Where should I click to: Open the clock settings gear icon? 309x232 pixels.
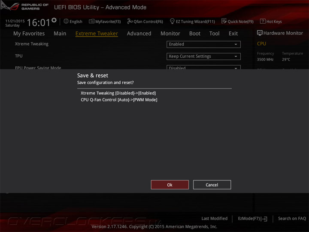coord(54,20)
